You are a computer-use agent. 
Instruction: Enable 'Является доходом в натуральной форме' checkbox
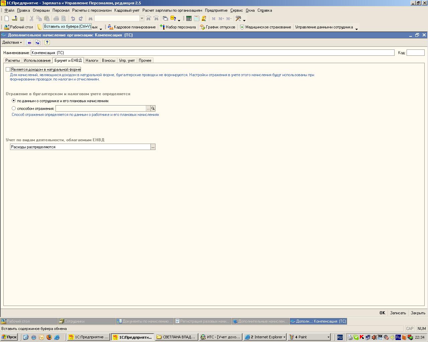(8, 69)
